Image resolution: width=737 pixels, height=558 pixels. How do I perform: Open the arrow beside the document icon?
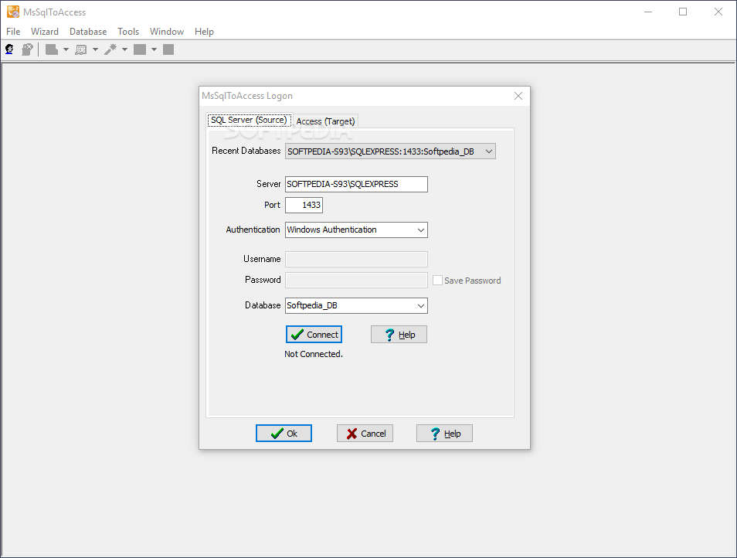[66, 49]
